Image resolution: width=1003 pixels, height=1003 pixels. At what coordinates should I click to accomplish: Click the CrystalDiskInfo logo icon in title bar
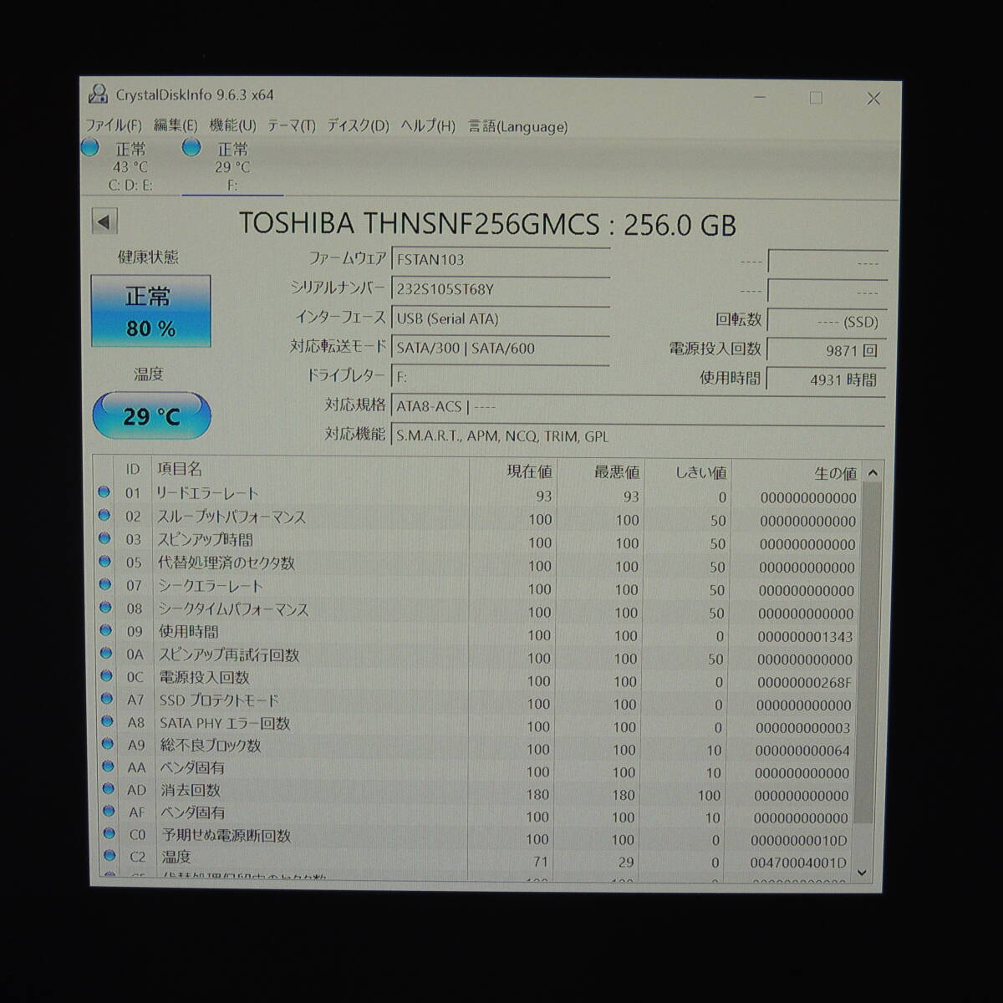(99, 96)
